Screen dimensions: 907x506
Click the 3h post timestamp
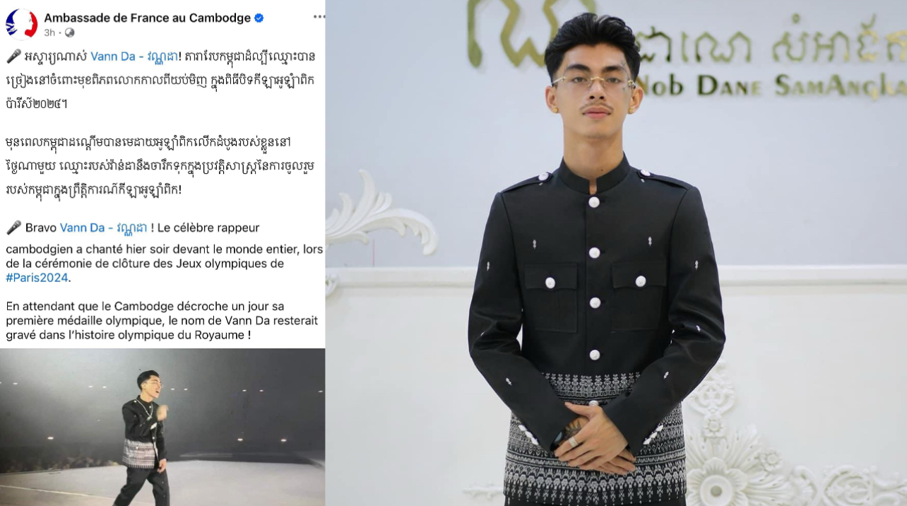pos(49,33)
